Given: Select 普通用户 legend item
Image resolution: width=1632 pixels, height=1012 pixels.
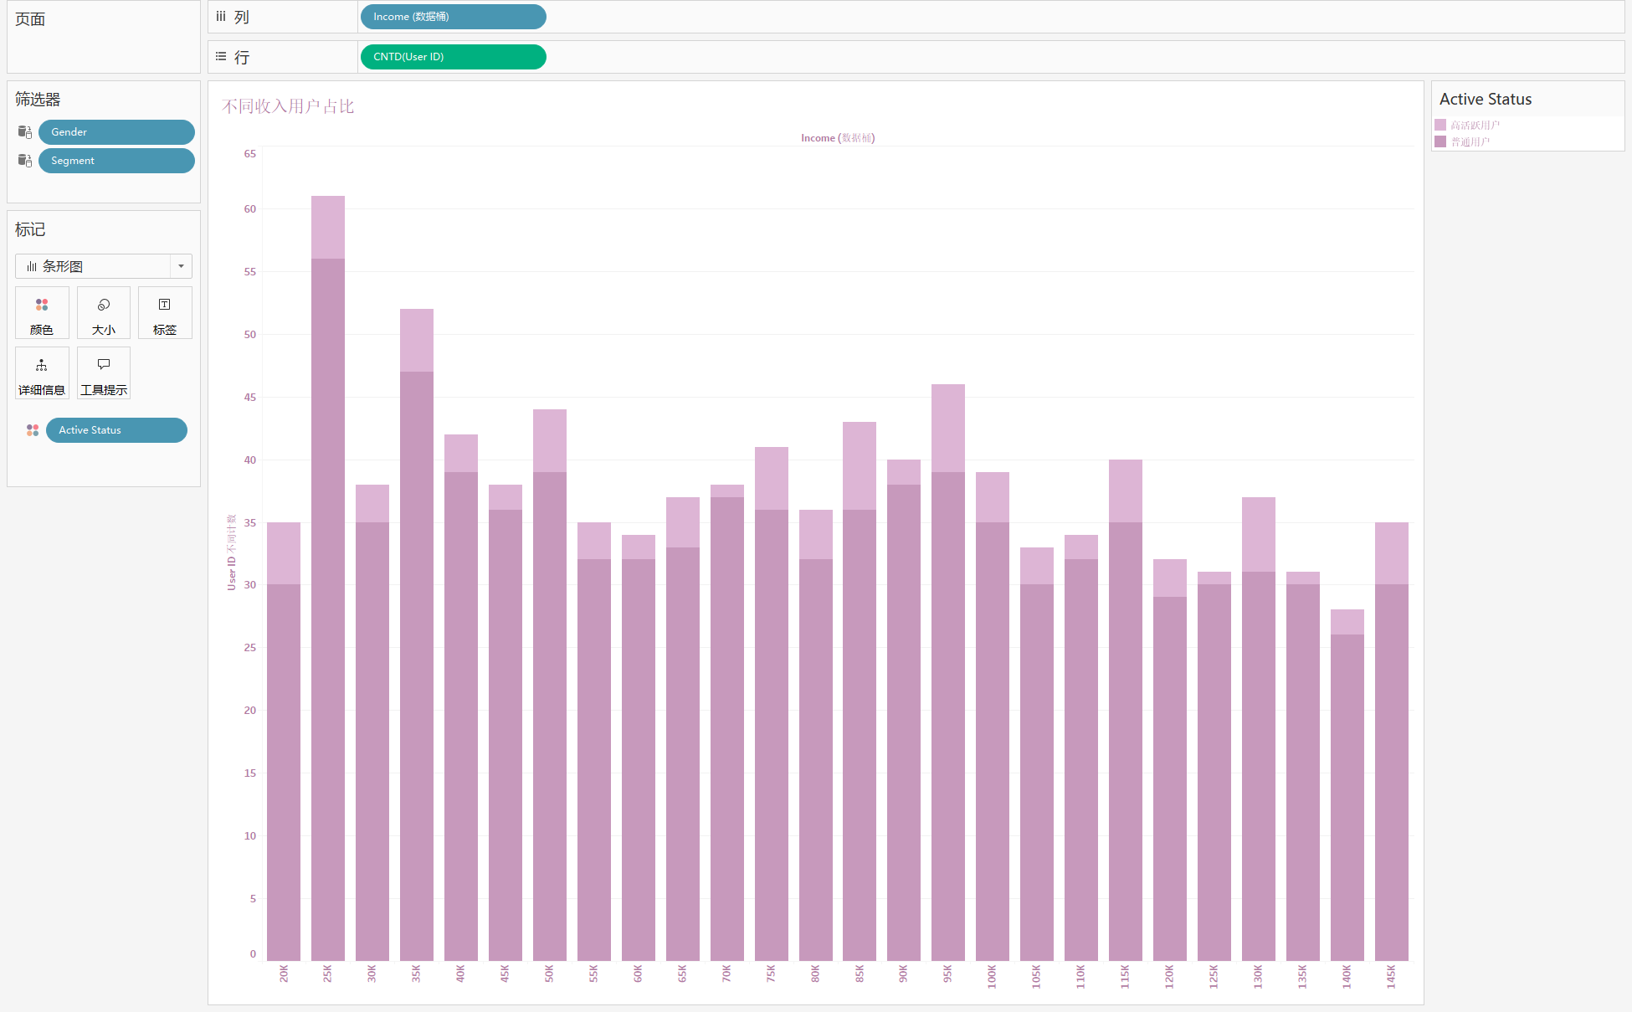Looking at the screenshot, I should tap(1470, 142).
